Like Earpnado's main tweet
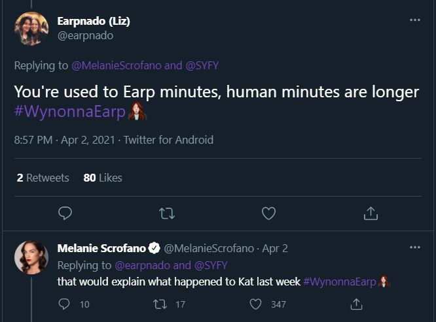436x322 pixels. coord(268,213)
